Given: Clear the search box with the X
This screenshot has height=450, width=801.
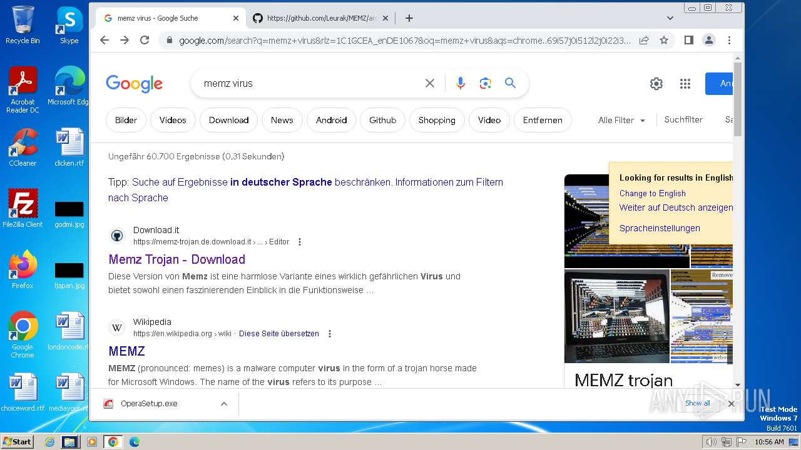Looking at the screenshot, I should (430, 83).
